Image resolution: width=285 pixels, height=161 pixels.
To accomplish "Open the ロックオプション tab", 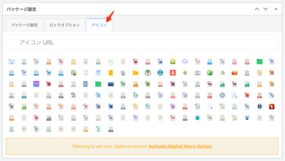I will pos(64,25).
